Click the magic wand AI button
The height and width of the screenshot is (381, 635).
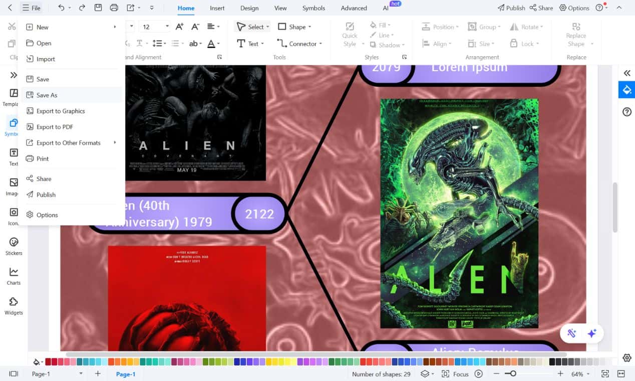coord(572,333)
